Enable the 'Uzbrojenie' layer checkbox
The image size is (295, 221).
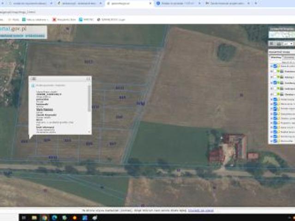[275, 88]
